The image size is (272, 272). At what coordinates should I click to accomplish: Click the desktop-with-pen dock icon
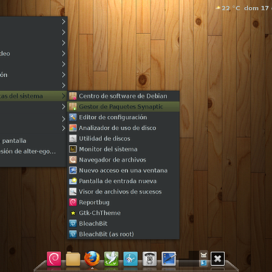[x=169, y=258]
